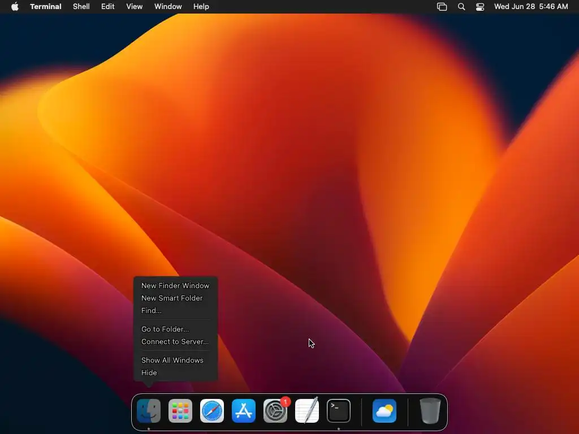Open the App Store icon
The width and height of the screenshot is (579, 434).
[244, 411]
